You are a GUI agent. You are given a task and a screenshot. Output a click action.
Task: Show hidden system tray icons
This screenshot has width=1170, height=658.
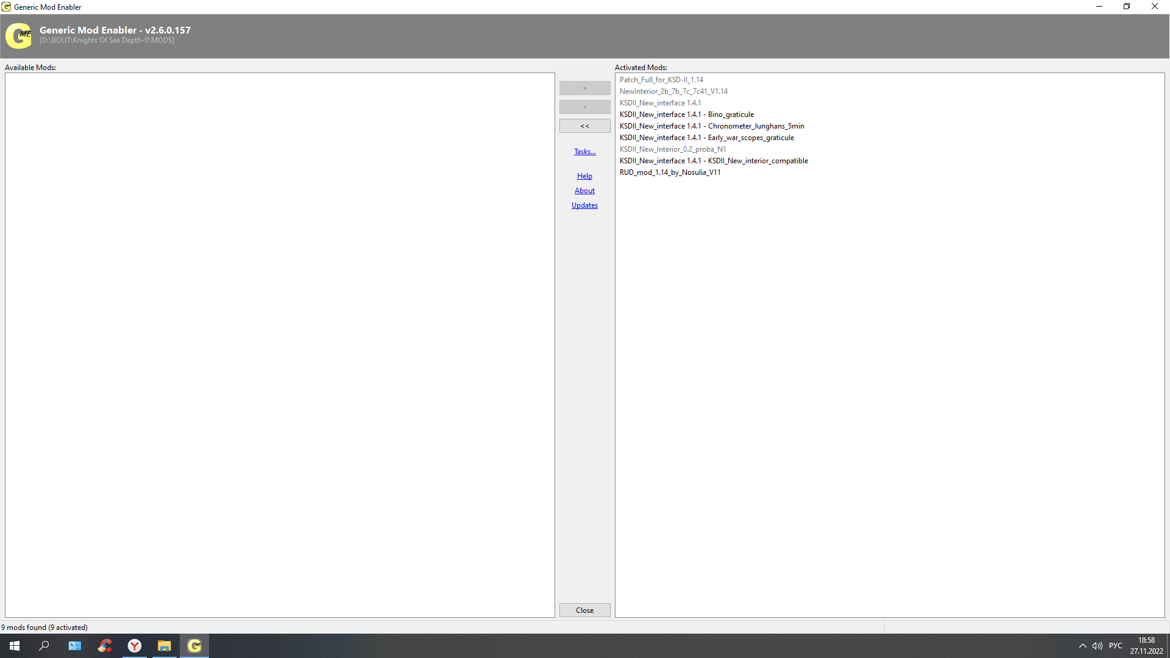tap(1083, 646)
